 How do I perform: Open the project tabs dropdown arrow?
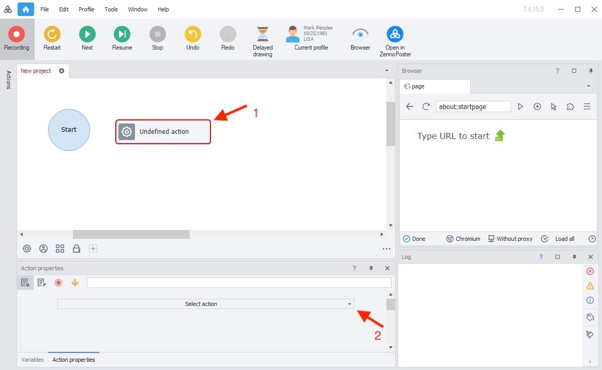[x=387, y=70]
